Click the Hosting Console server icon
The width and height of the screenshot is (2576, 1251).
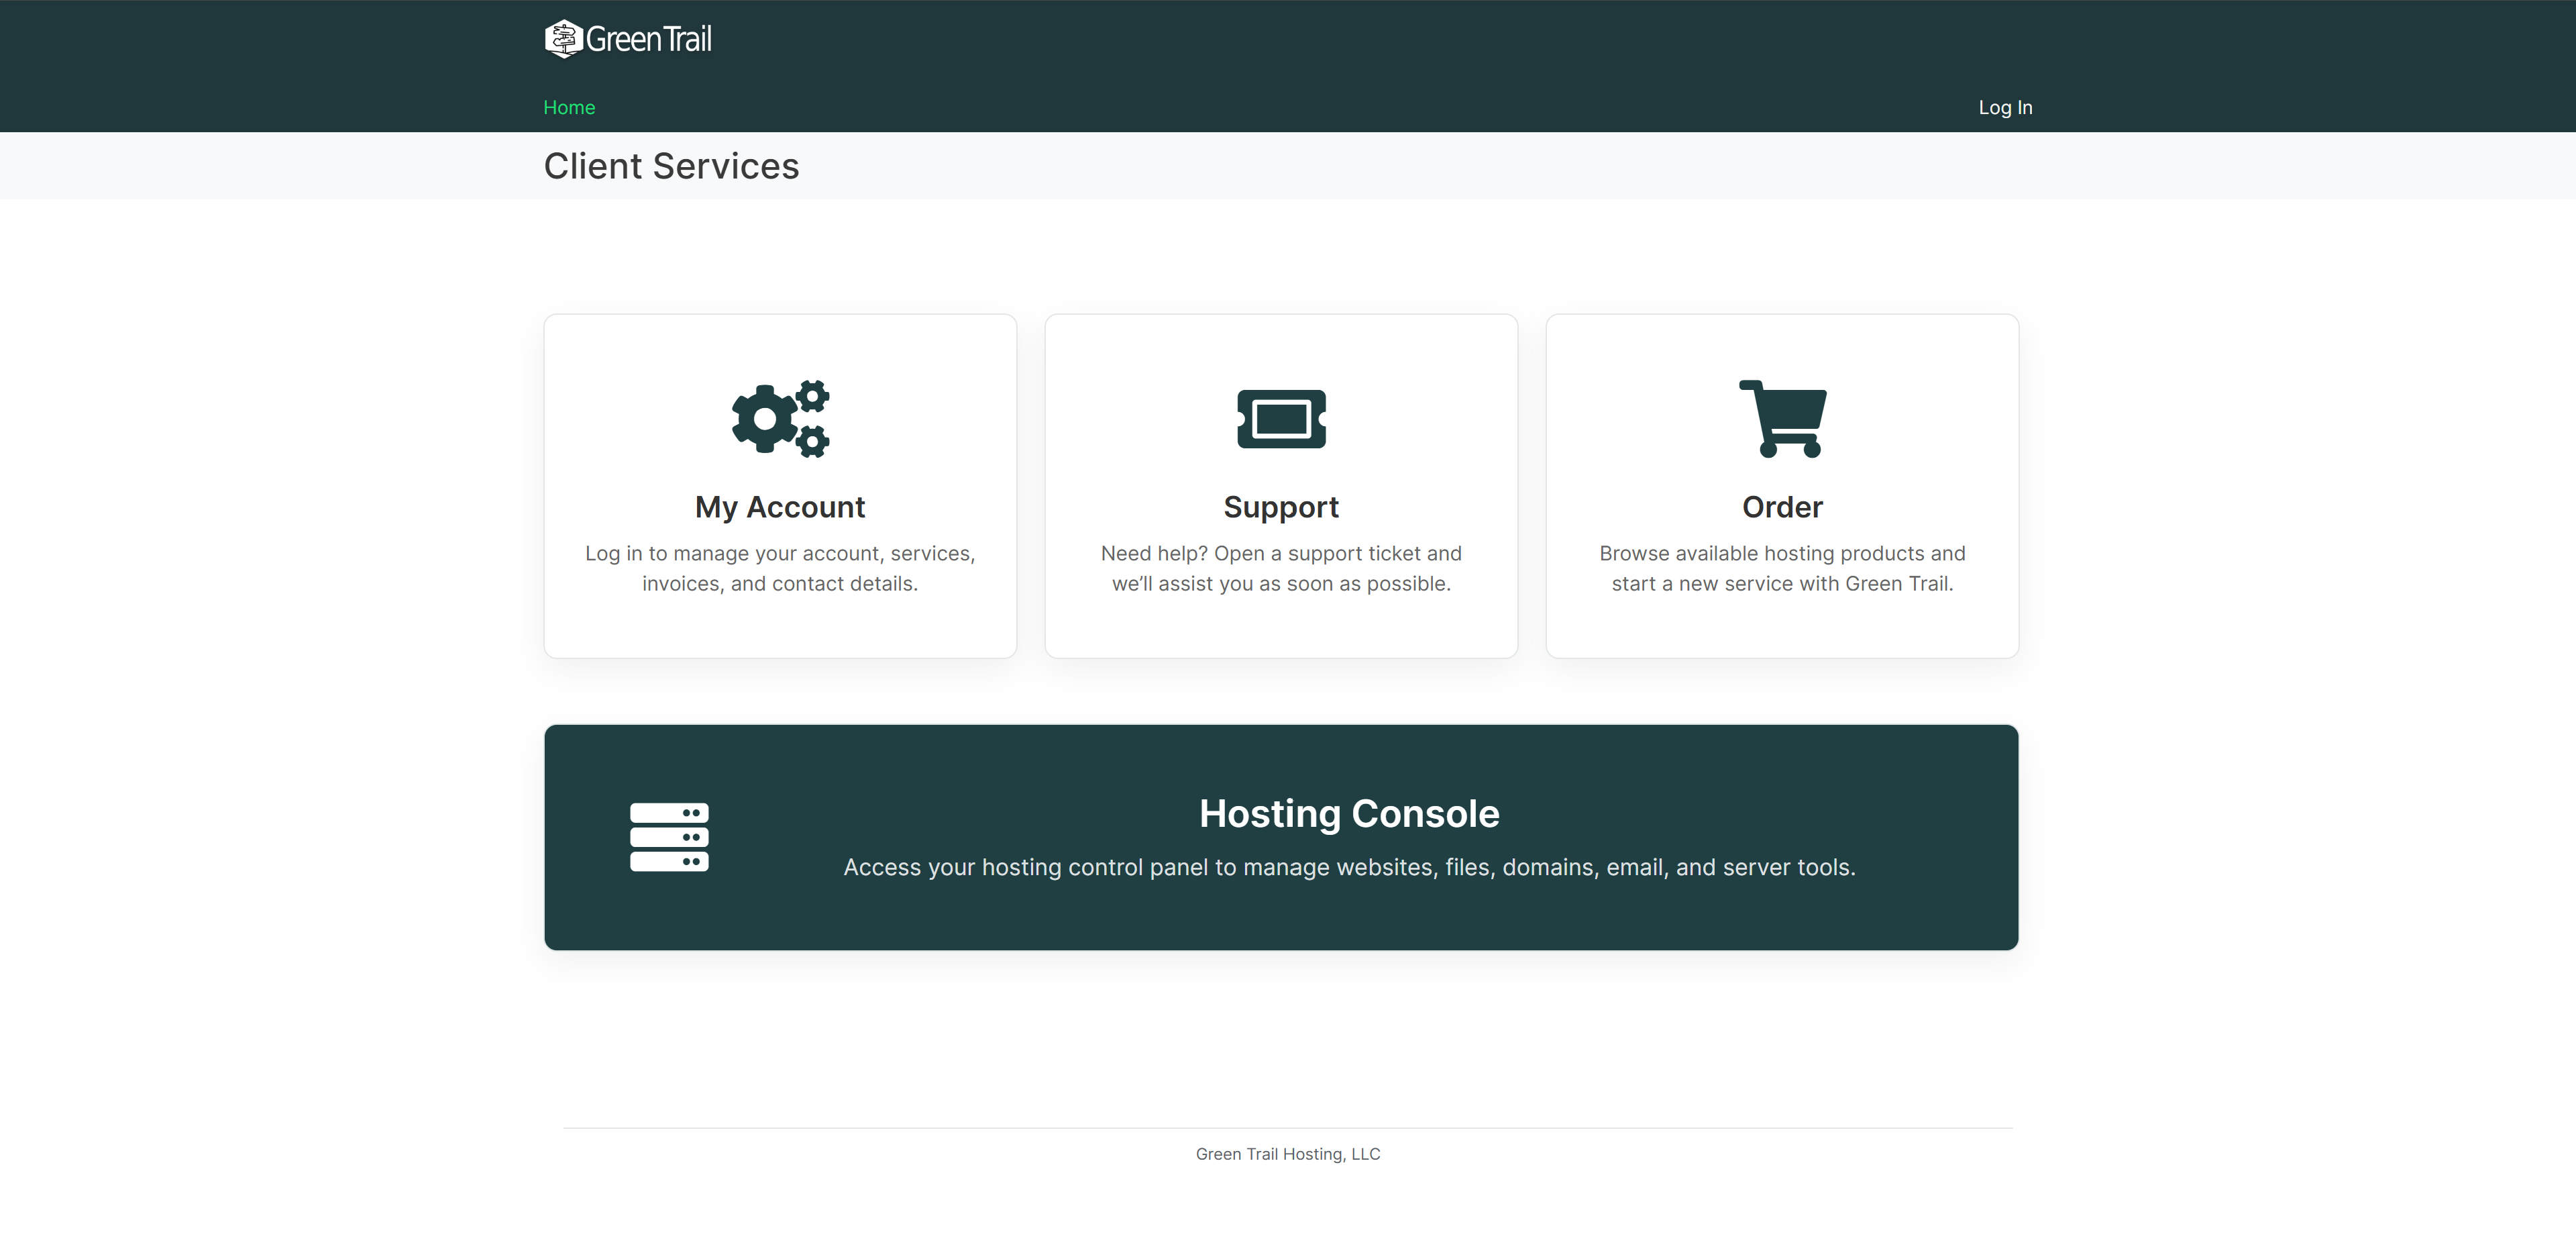click(669, 837)
